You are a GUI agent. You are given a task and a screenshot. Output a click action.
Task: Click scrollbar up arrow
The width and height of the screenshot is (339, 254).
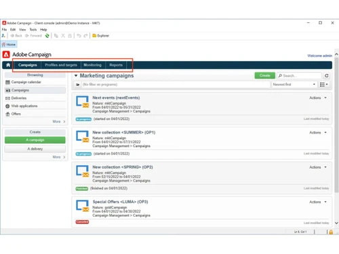tap(336, 54)
